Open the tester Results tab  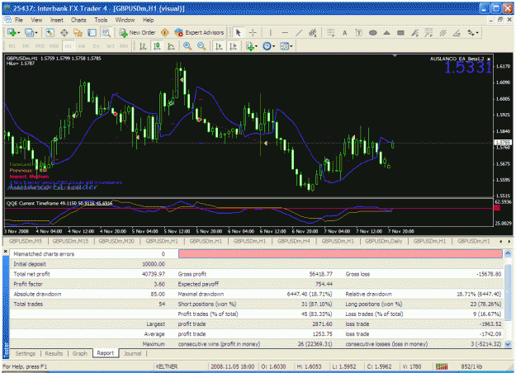54,353
